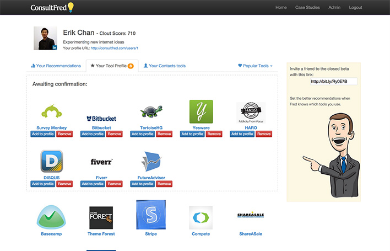Click the Fiverr logo icon

(101, 162)
